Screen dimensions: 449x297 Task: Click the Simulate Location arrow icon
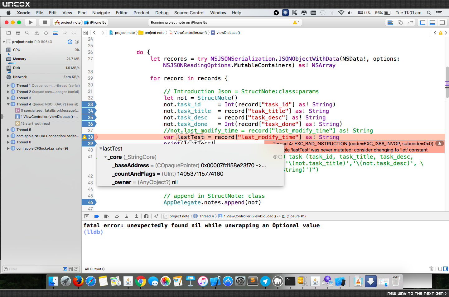coord(156,216)
